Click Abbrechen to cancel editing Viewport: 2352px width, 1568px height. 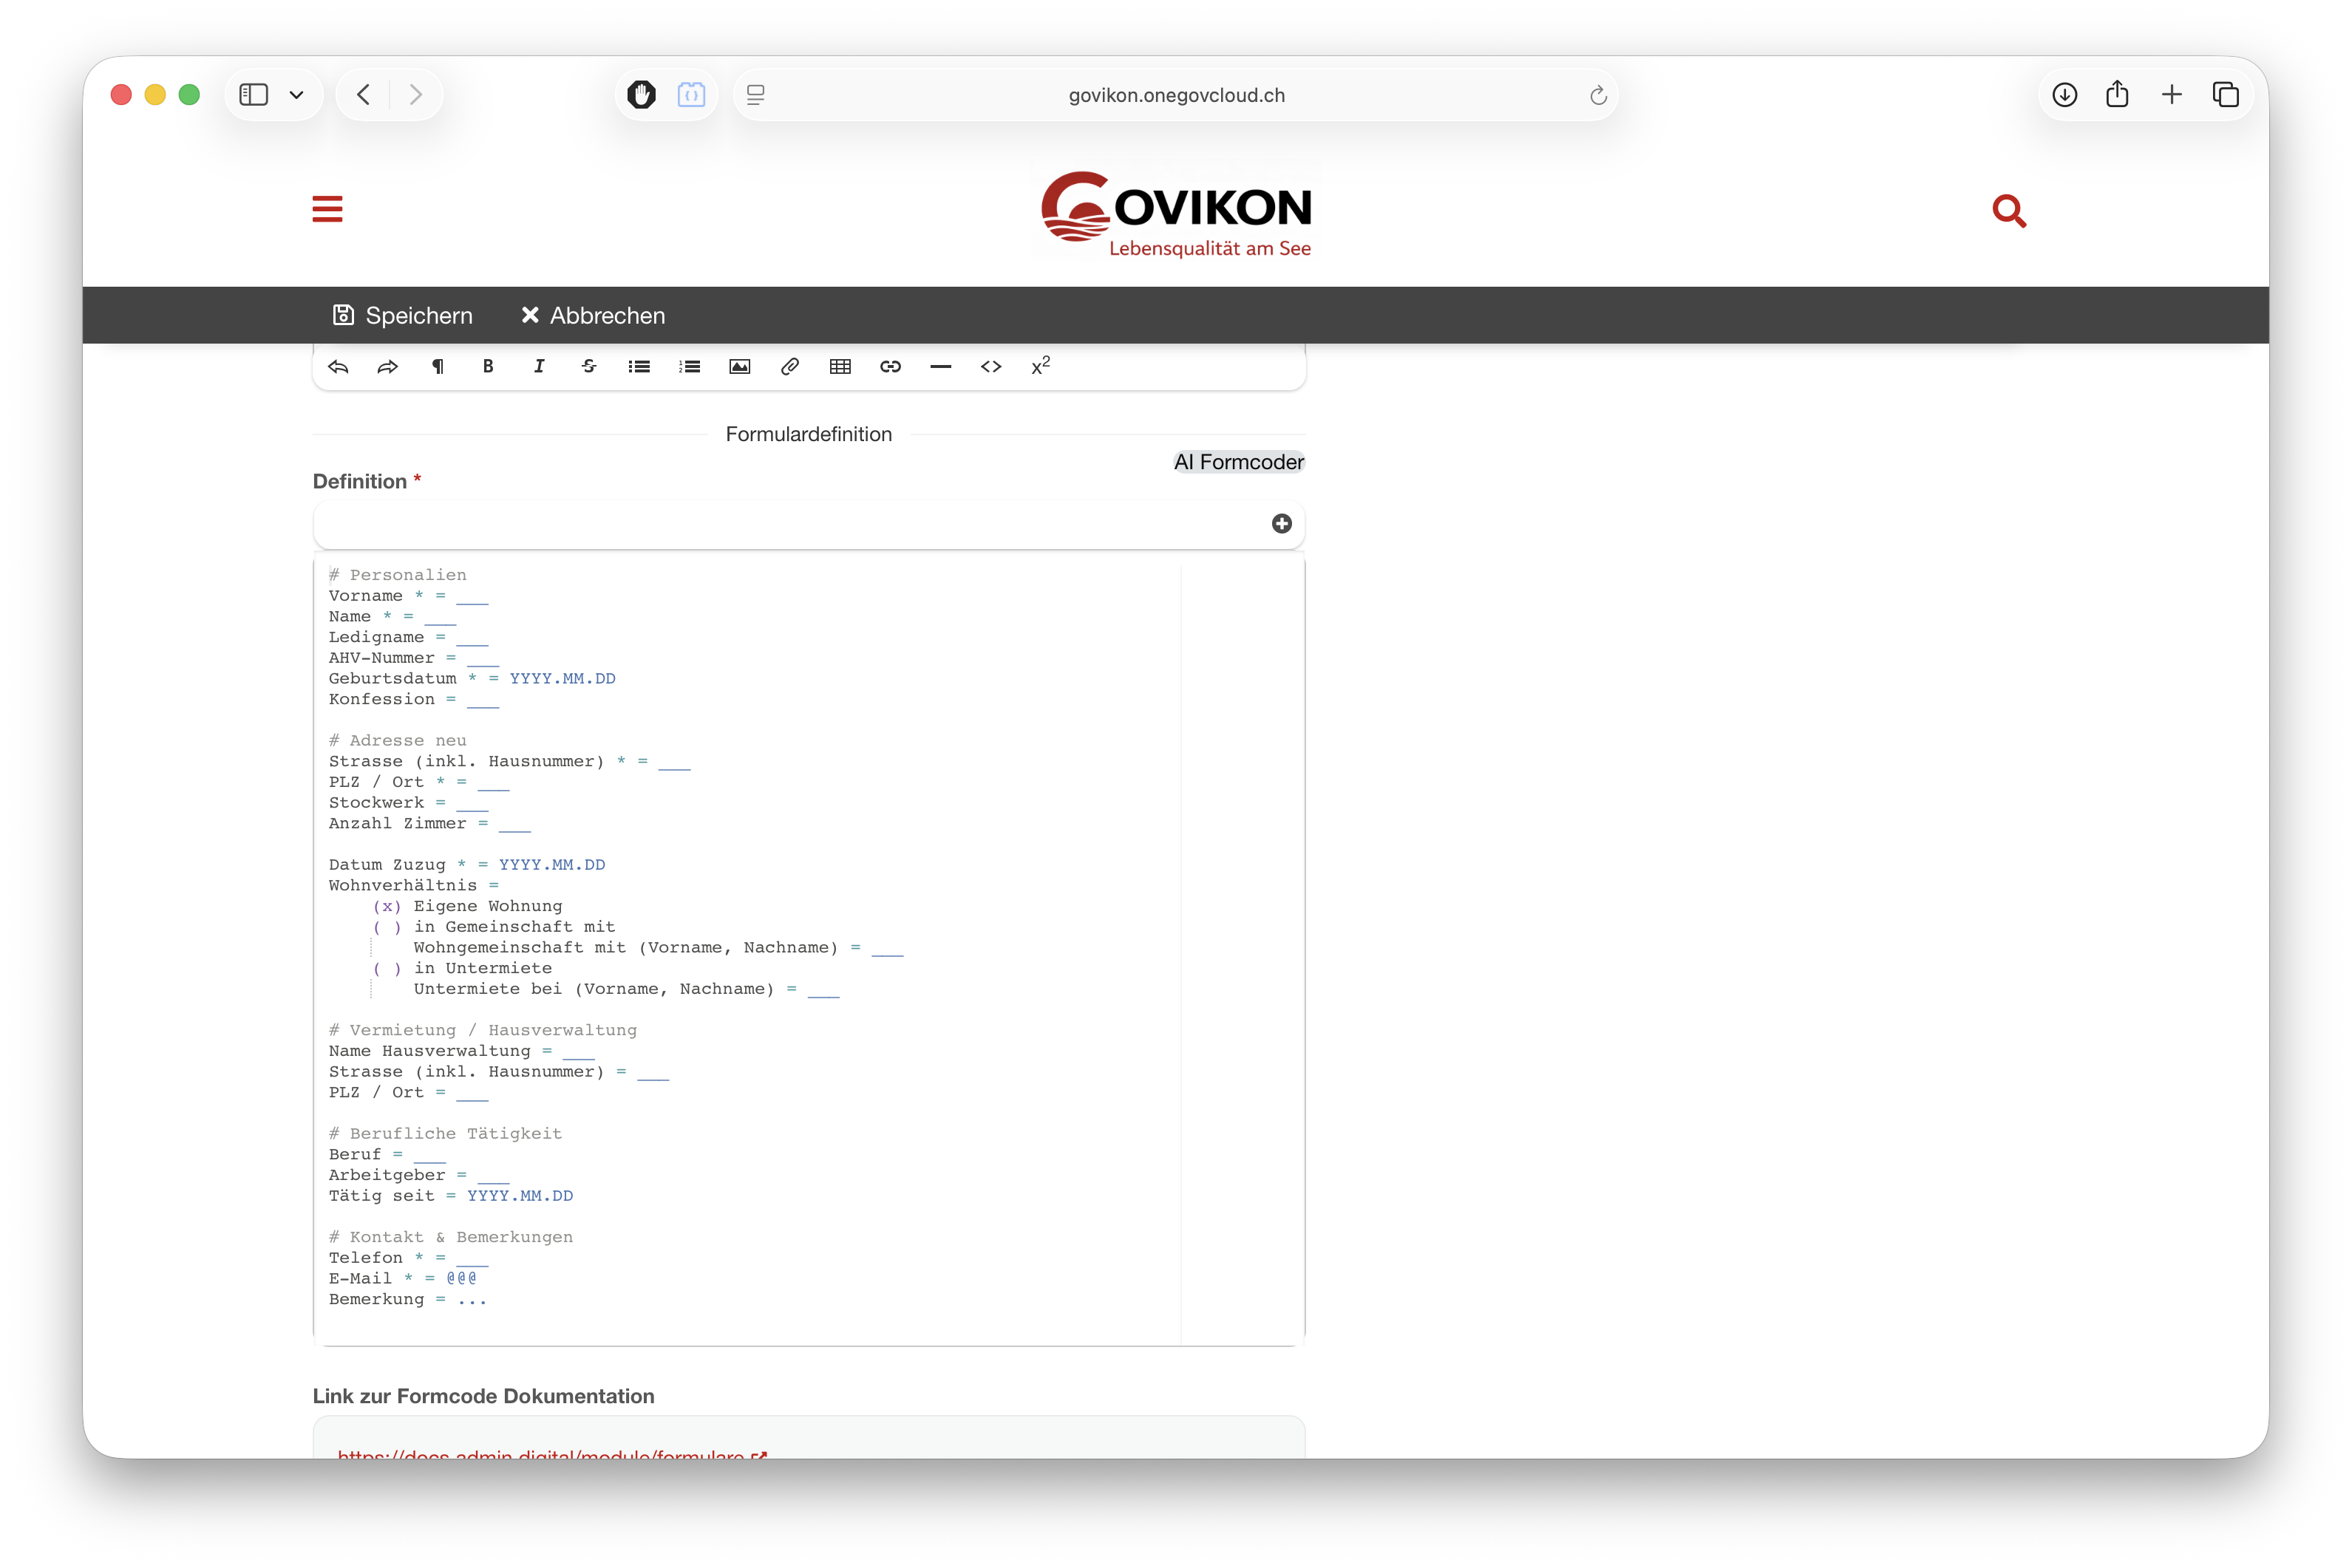[593, 315]
